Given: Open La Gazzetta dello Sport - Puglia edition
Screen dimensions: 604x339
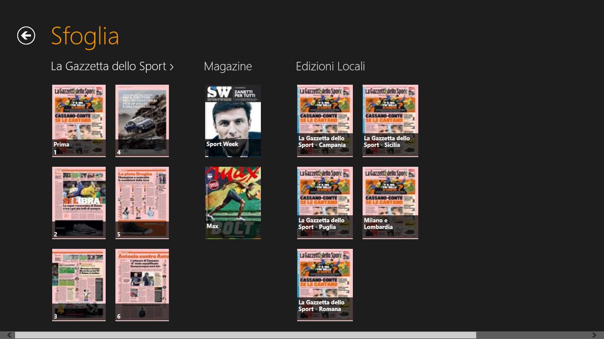Looking at the screenshot, I should [x=325, y=203].
